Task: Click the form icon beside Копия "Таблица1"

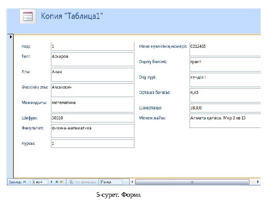Action: (28, 16)
